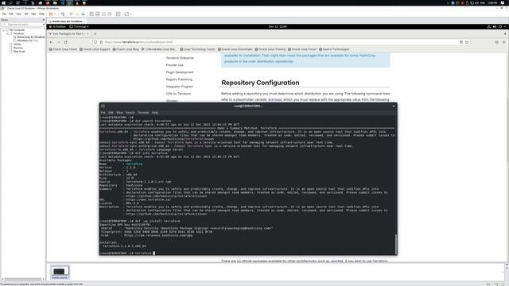
Task: Open the Firefox hamburger menu
Action: click(503, 42)
